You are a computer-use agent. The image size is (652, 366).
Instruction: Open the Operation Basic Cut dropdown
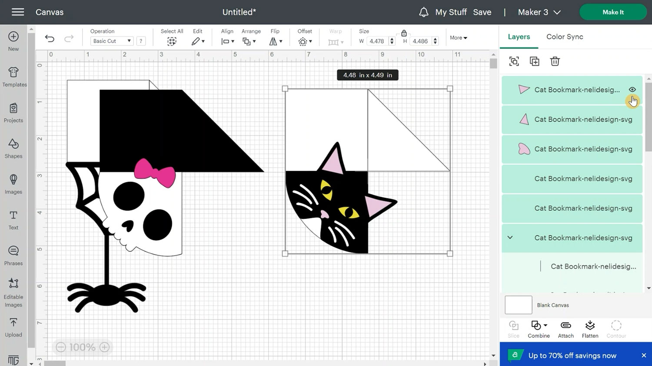pyautogui.click(x=112, y=41)
